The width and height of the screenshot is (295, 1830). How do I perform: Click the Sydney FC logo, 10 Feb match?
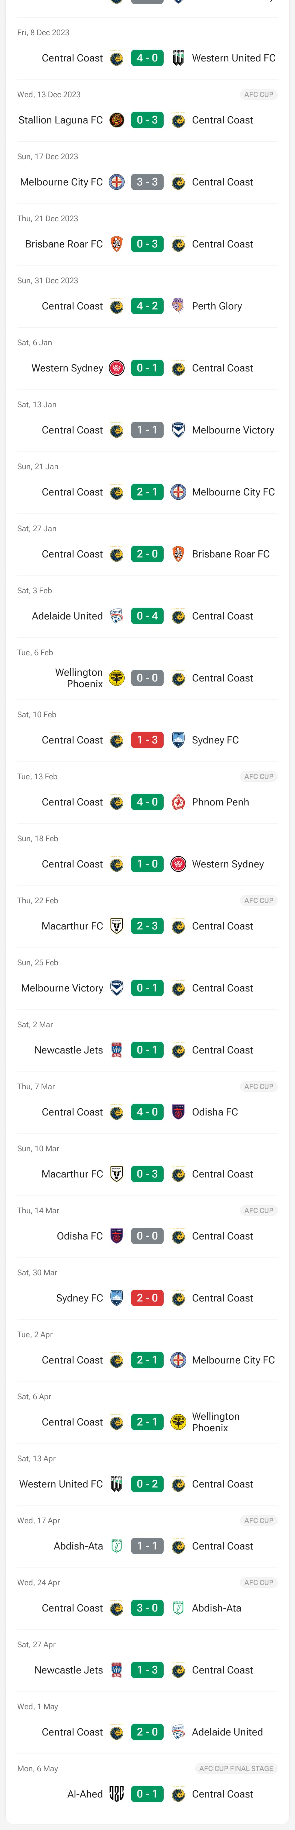(x=178, y=740)
